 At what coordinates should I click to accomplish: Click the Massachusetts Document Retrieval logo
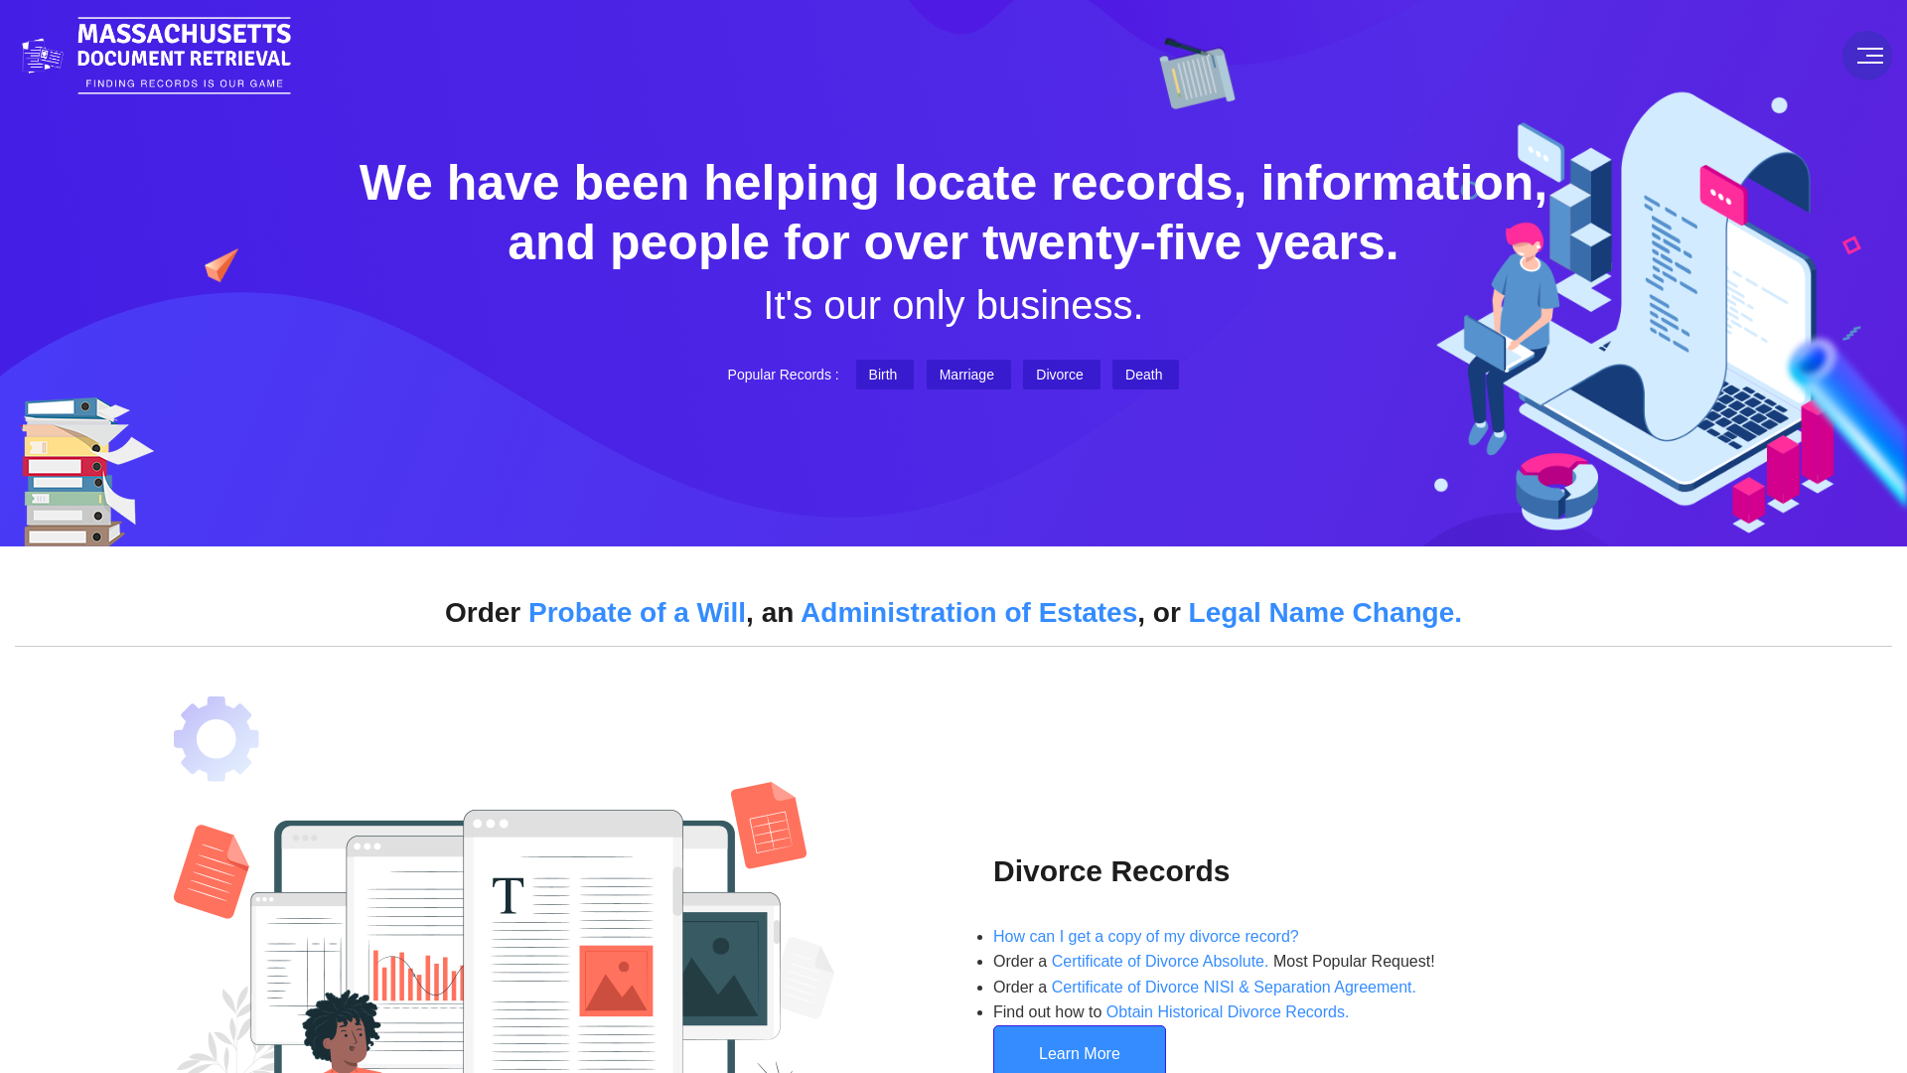tap(156, 55)
